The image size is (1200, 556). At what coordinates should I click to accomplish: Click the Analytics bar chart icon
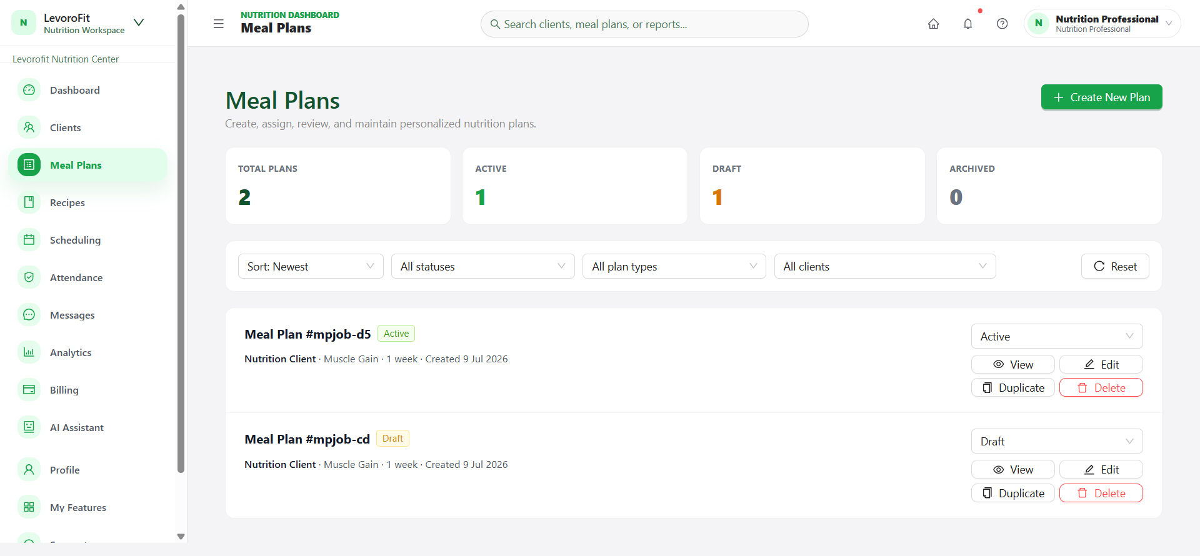[x=29, y=352]
